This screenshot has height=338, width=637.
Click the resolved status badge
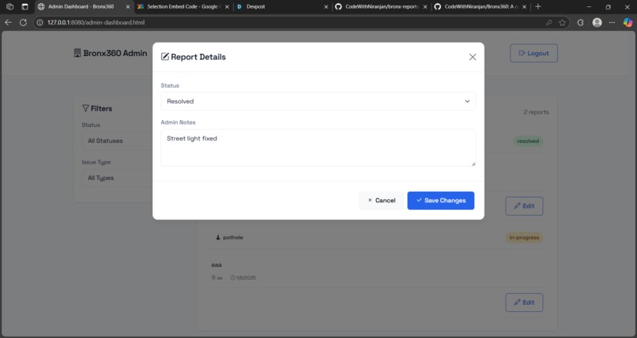[528, 141]
